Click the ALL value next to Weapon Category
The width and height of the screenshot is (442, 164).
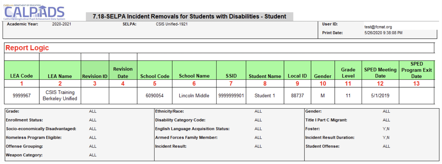[93, 155]
